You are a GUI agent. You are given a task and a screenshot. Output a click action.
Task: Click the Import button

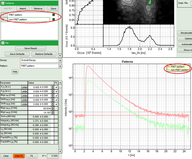[x=23, y=8]
